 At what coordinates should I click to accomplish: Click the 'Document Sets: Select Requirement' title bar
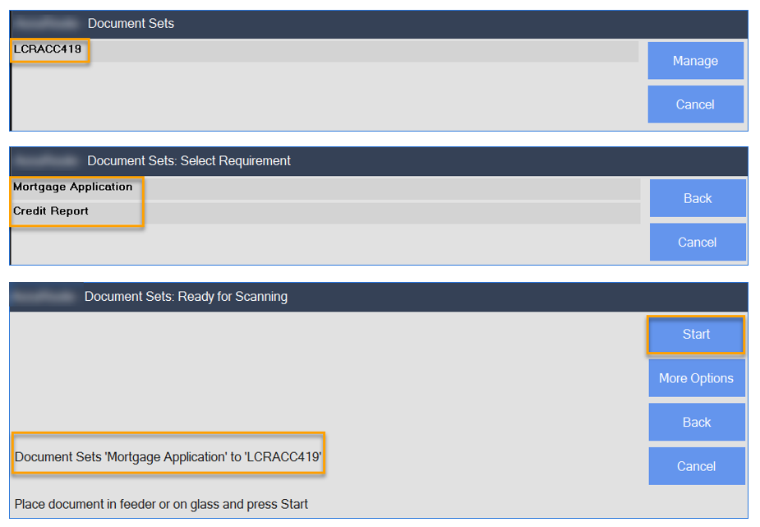pos(189,161)
